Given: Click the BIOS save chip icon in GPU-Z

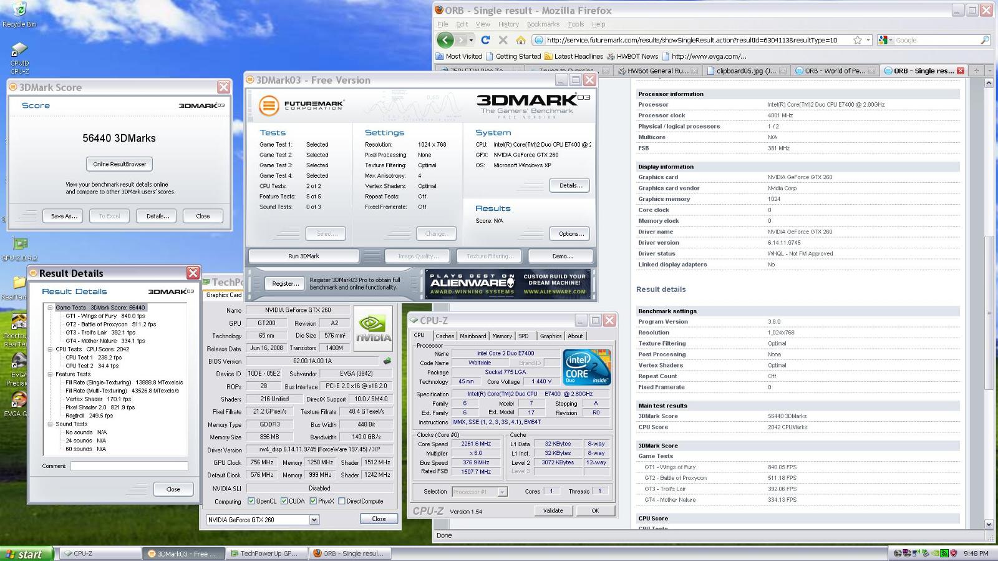Looking at the screenshot, I should (x=387, y=361).
